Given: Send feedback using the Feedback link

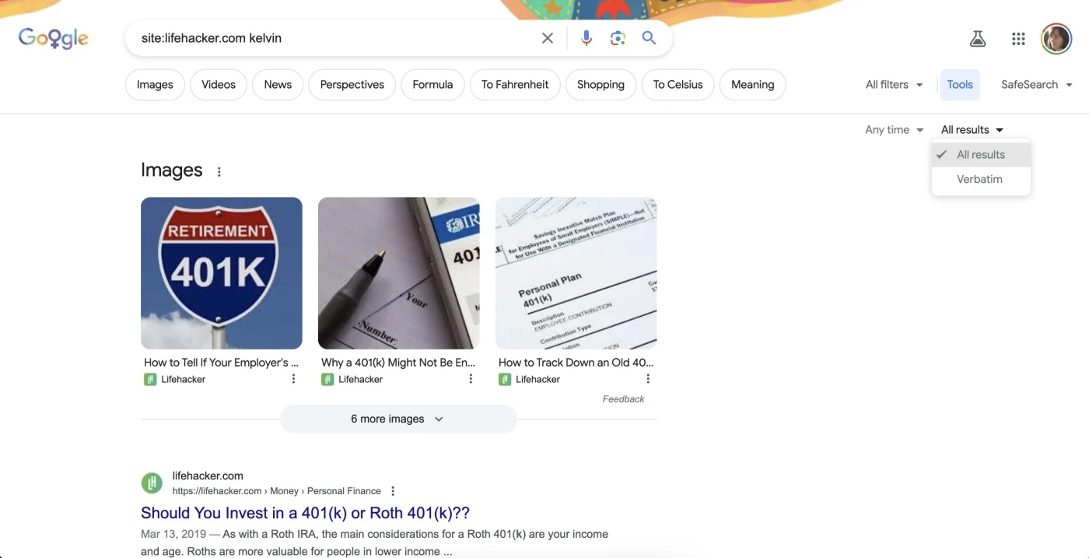Looking at the screenshot, I should click(623, 398).
